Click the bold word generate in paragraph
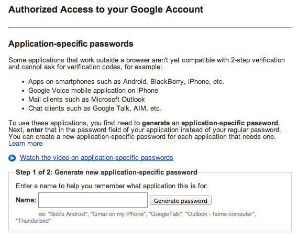 point(156,123)
